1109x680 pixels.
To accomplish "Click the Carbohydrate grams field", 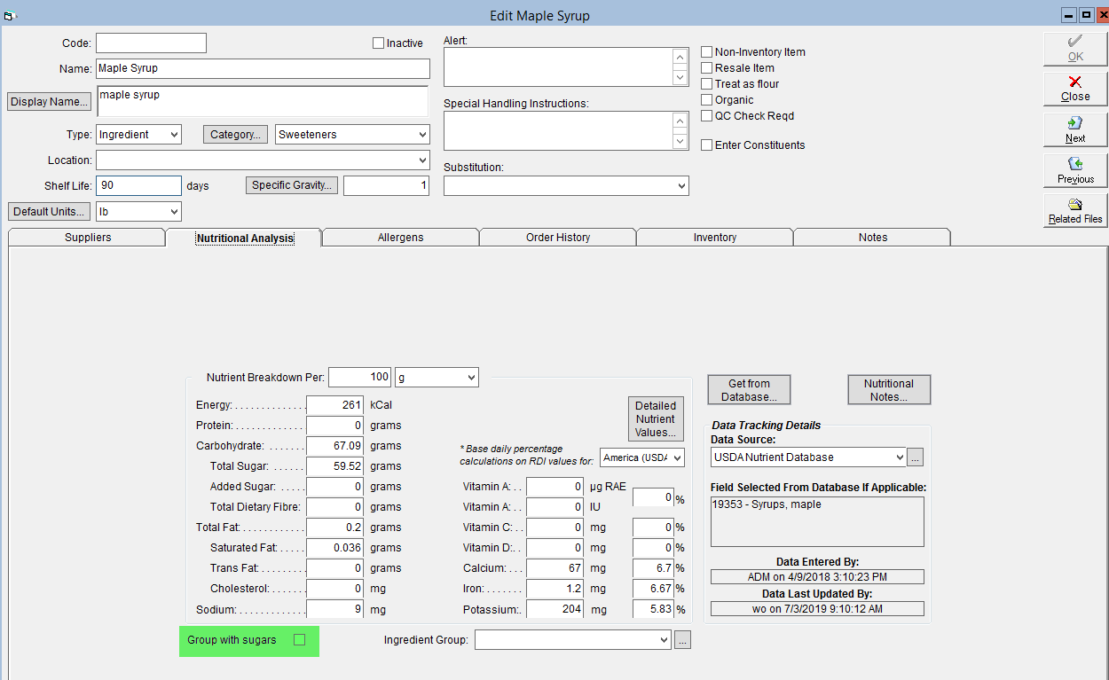I will [335, 446].
